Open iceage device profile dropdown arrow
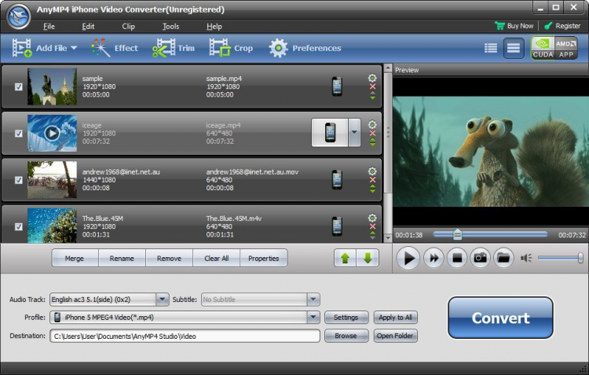 point(354,132)
